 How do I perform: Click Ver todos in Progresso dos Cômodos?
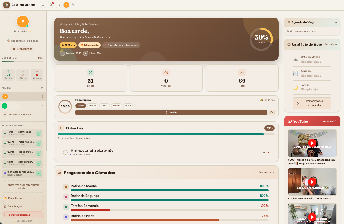[267, 172]
